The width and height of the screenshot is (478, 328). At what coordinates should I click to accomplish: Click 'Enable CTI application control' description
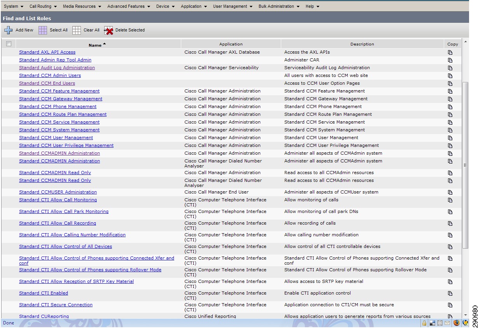point(317,293)
